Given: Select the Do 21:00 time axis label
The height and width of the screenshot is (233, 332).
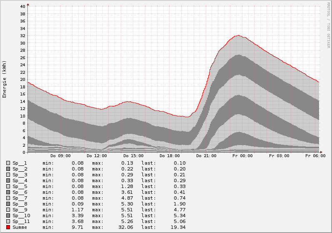Looking at the screenshot, I should pos(205,156).
